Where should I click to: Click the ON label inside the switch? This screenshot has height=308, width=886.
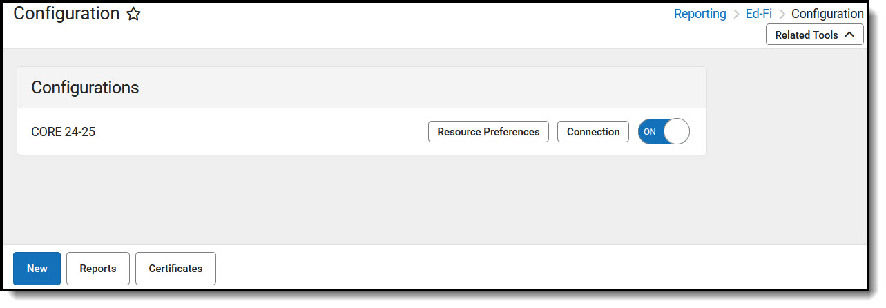coord(650,132)
